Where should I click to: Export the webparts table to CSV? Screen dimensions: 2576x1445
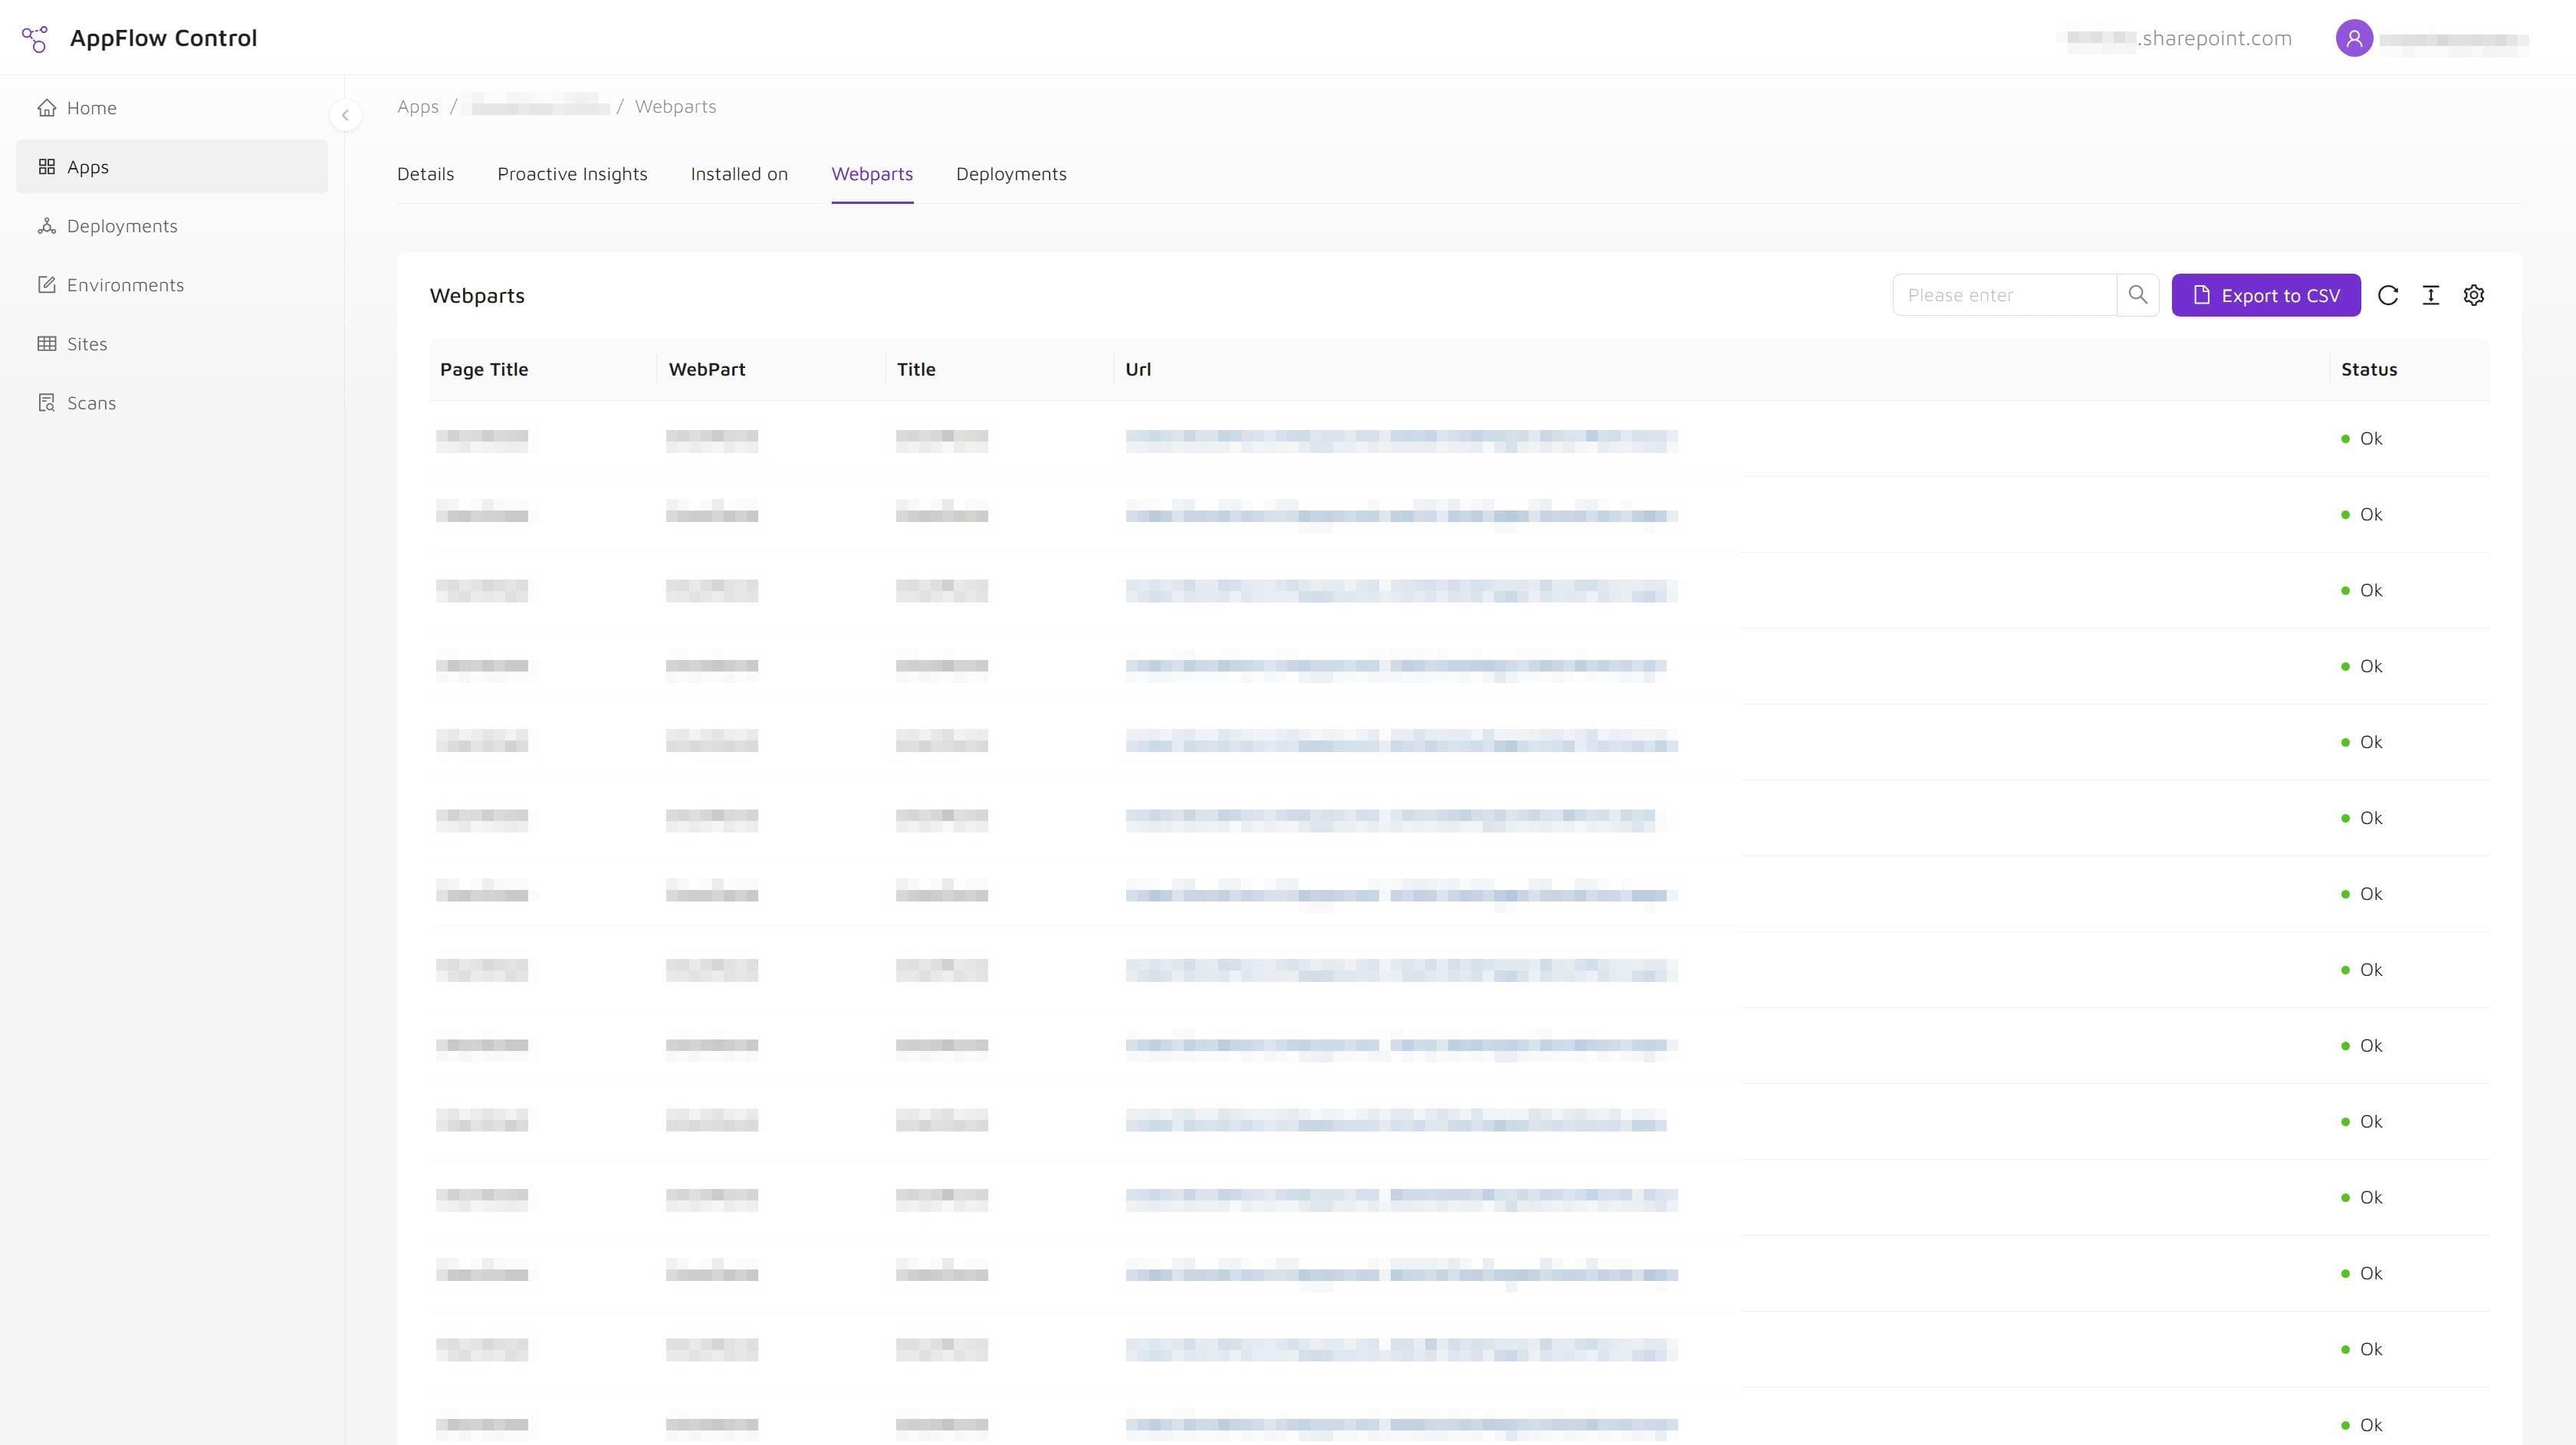pyautogui.click(x=2266, y=295)
